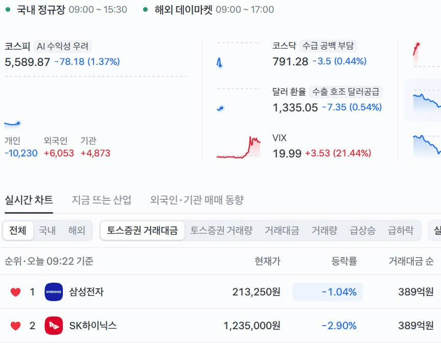Click the 달러 환율 mini chart marker
441x343 pixels.
pos(220,108)
